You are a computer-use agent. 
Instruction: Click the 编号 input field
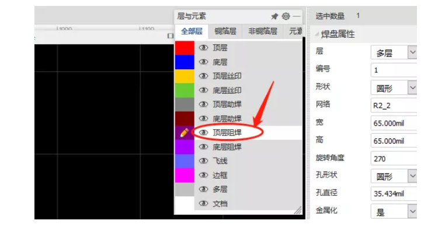click(x=394, y=70)
